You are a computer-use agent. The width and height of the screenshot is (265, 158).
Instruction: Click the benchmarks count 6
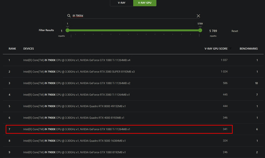coord(257,129)
